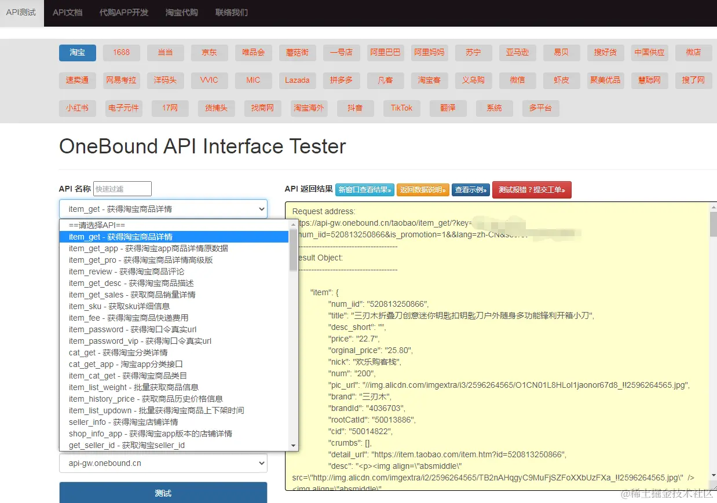Choose item_get_desc 商品描述 option
This screenshot has width=717, height=503.
(x=174, y=283)
